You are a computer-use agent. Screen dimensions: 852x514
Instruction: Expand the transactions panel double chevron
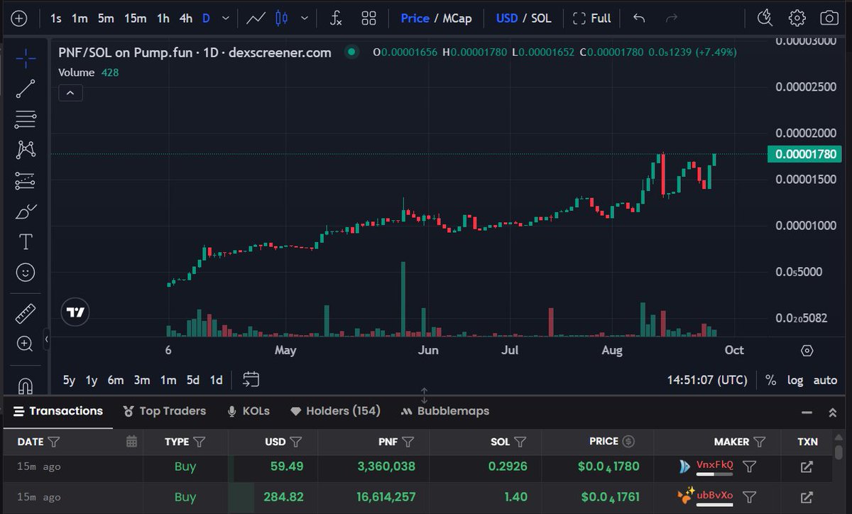[x=833, y=412]
